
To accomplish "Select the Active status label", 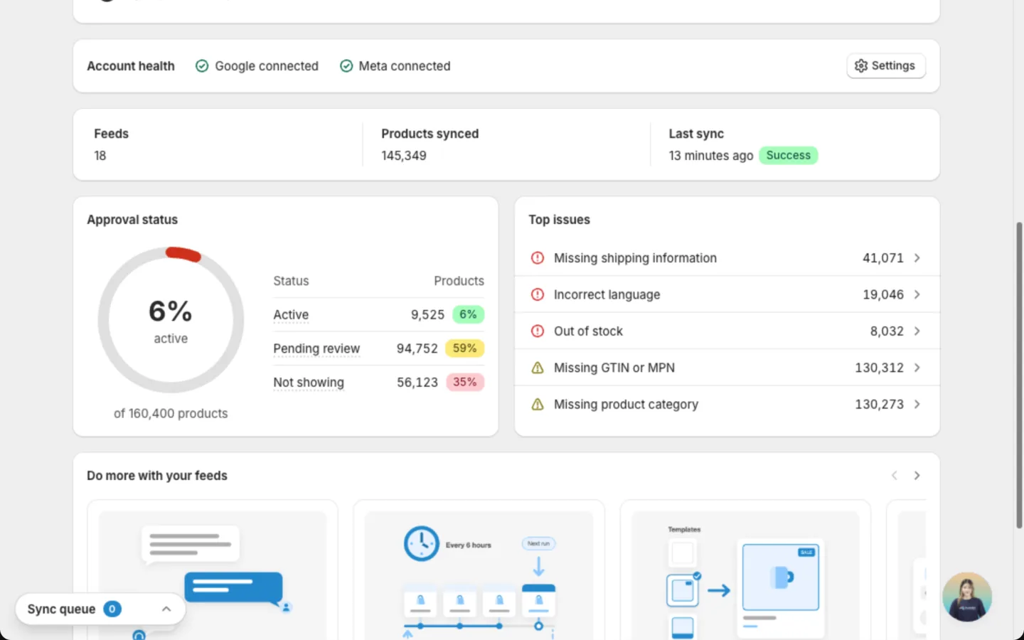I will tap(291, 314).
